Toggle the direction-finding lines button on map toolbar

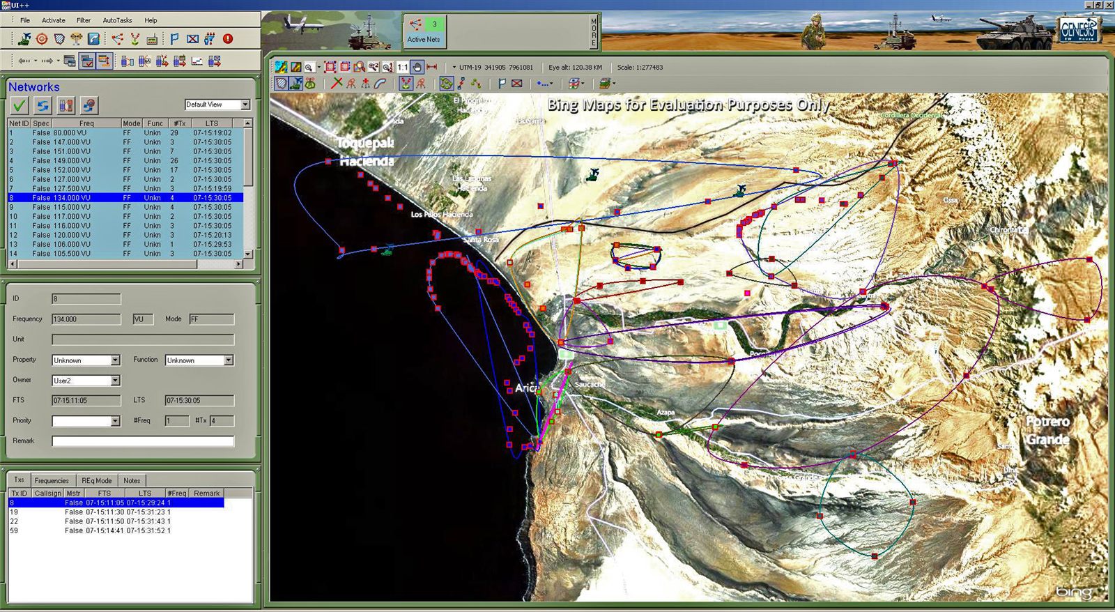(x=406, y=84)
